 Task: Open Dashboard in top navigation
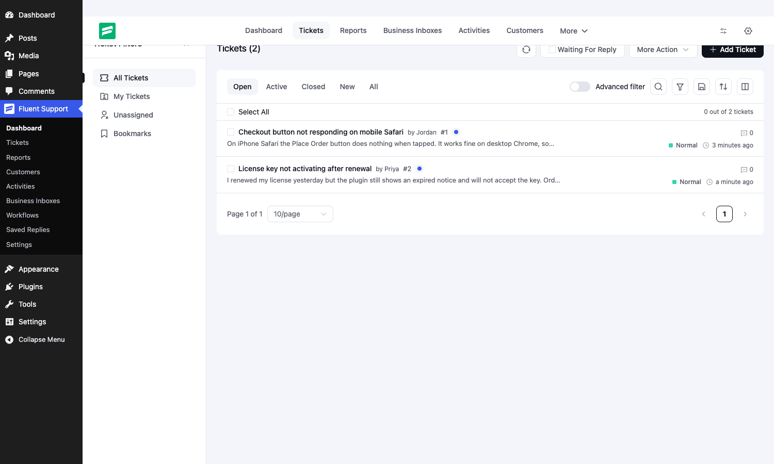264,30
